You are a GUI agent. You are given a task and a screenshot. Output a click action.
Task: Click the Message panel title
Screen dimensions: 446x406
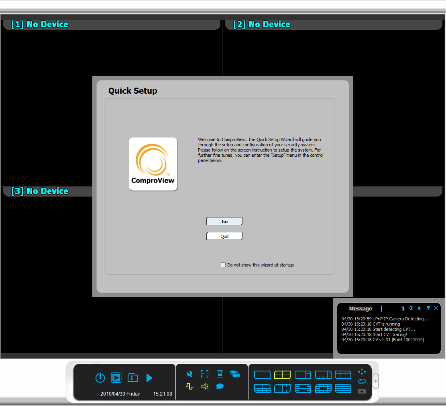coord(360,309)
